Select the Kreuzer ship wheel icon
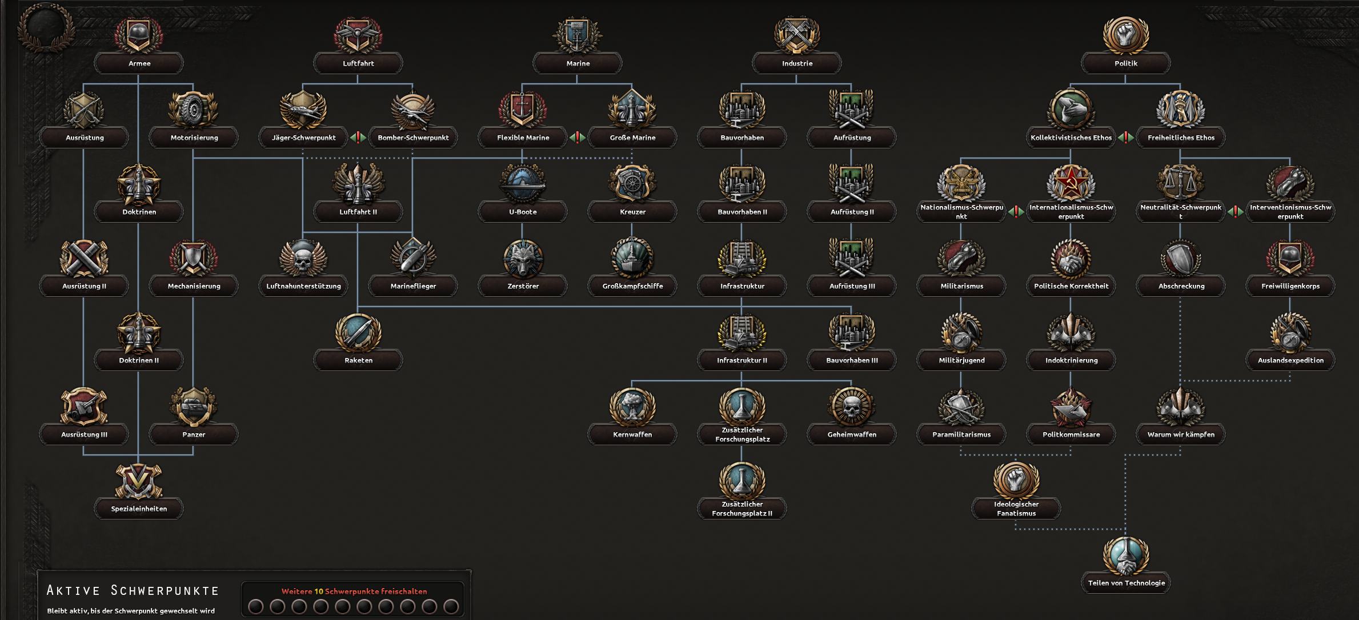This screenshot has width=1359, height=620. point(632,184)
